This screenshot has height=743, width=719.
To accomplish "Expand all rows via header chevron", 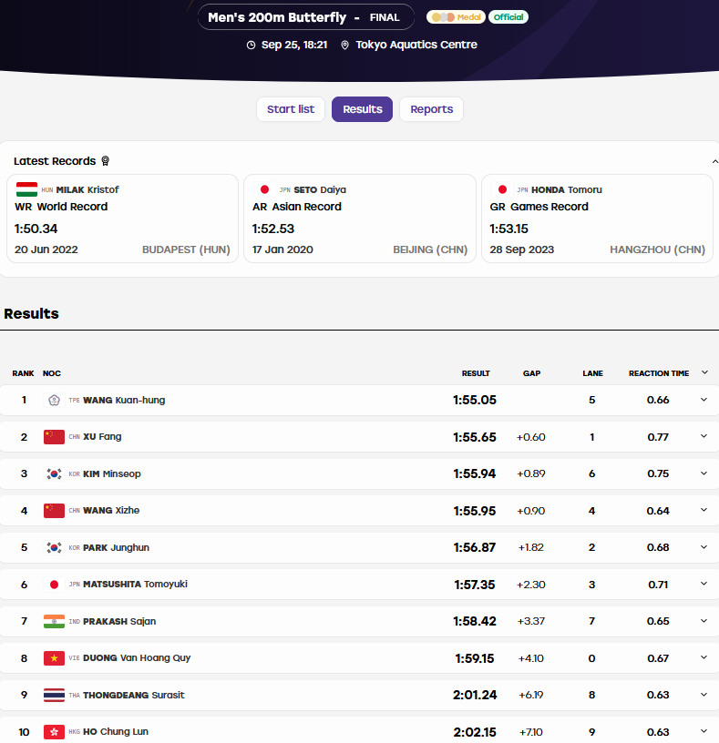I will (704, 372).
